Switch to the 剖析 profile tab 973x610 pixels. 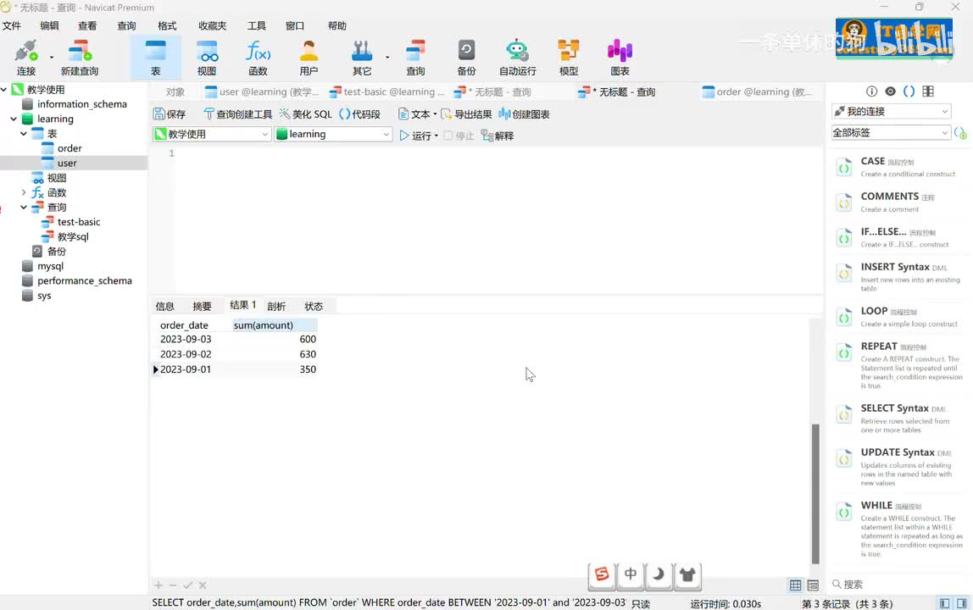pyautogui.click(x=276, y=306)
